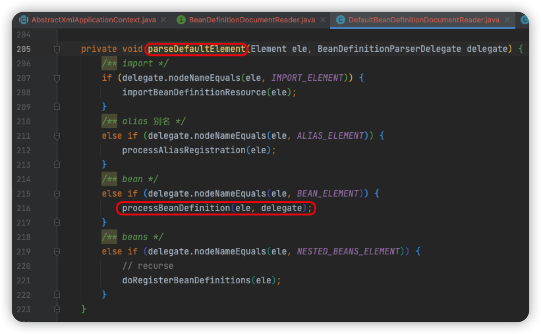The width and height of the screenshot is (541, 334).
Task: Click IMPORT_ELEMENT constant
Action: tap(307, 78)
